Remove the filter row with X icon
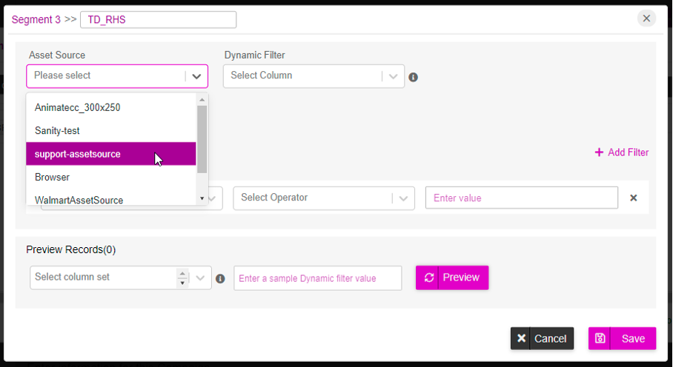The width and height of the screenshot is (673, 367). pyautogui.click(x=633, y=198)
